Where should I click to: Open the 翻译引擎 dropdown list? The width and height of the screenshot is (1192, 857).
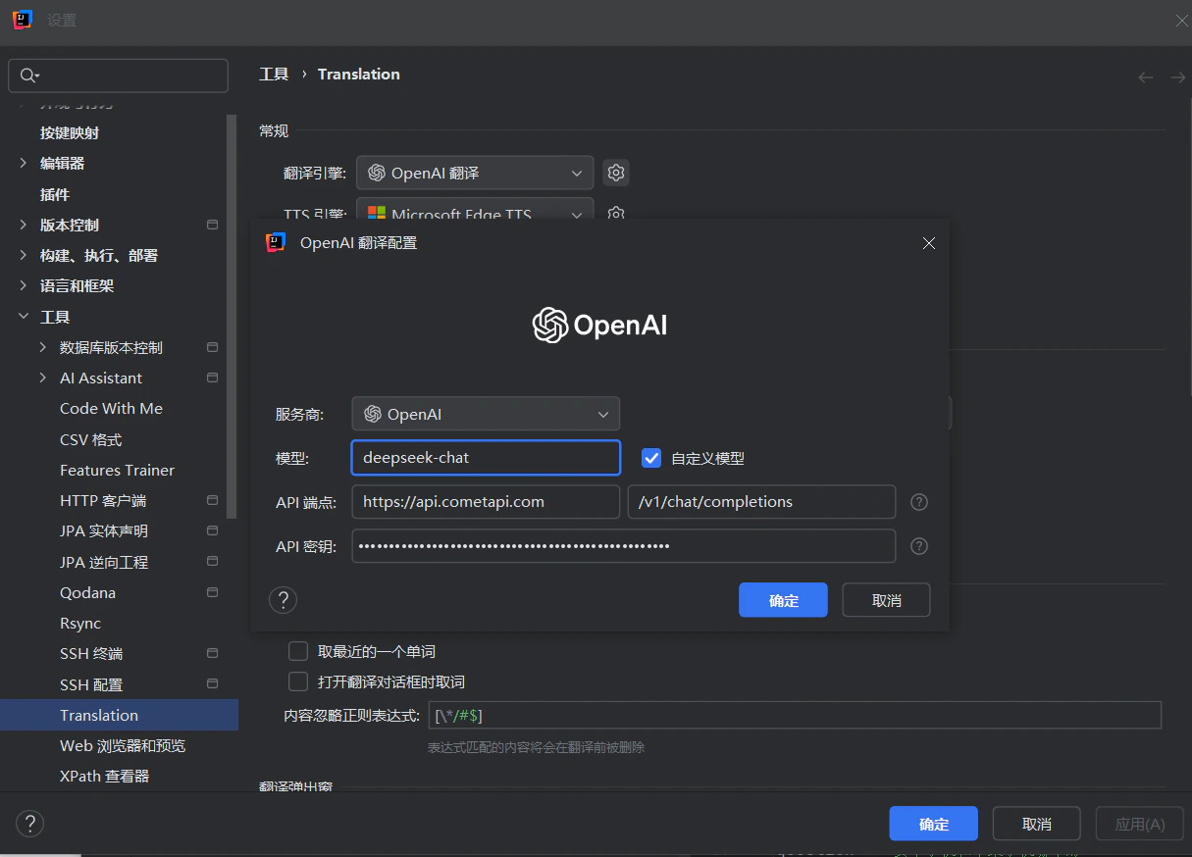474,172
